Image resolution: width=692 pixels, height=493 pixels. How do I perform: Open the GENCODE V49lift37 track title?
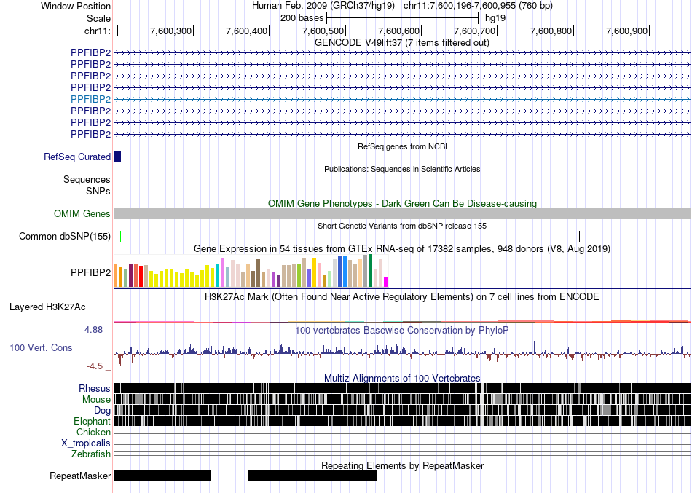[401, 42]
